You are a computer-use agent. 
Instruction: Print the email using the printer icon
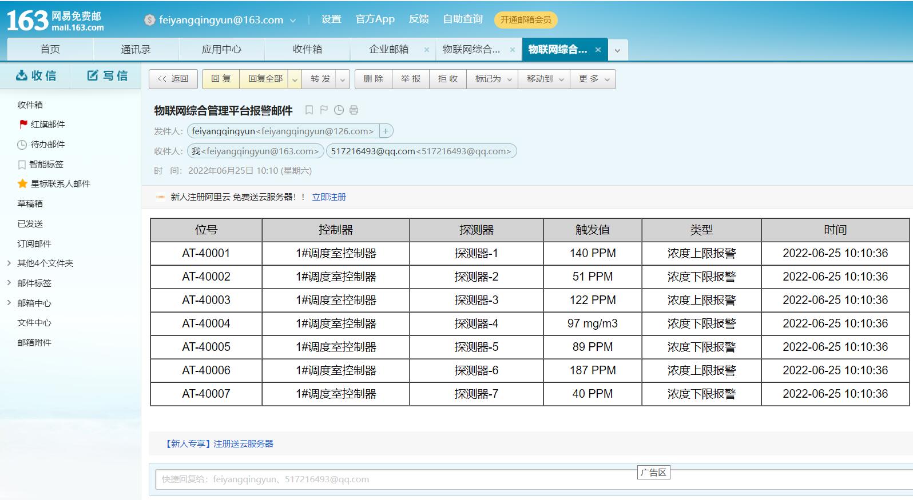tap(354, 110)
